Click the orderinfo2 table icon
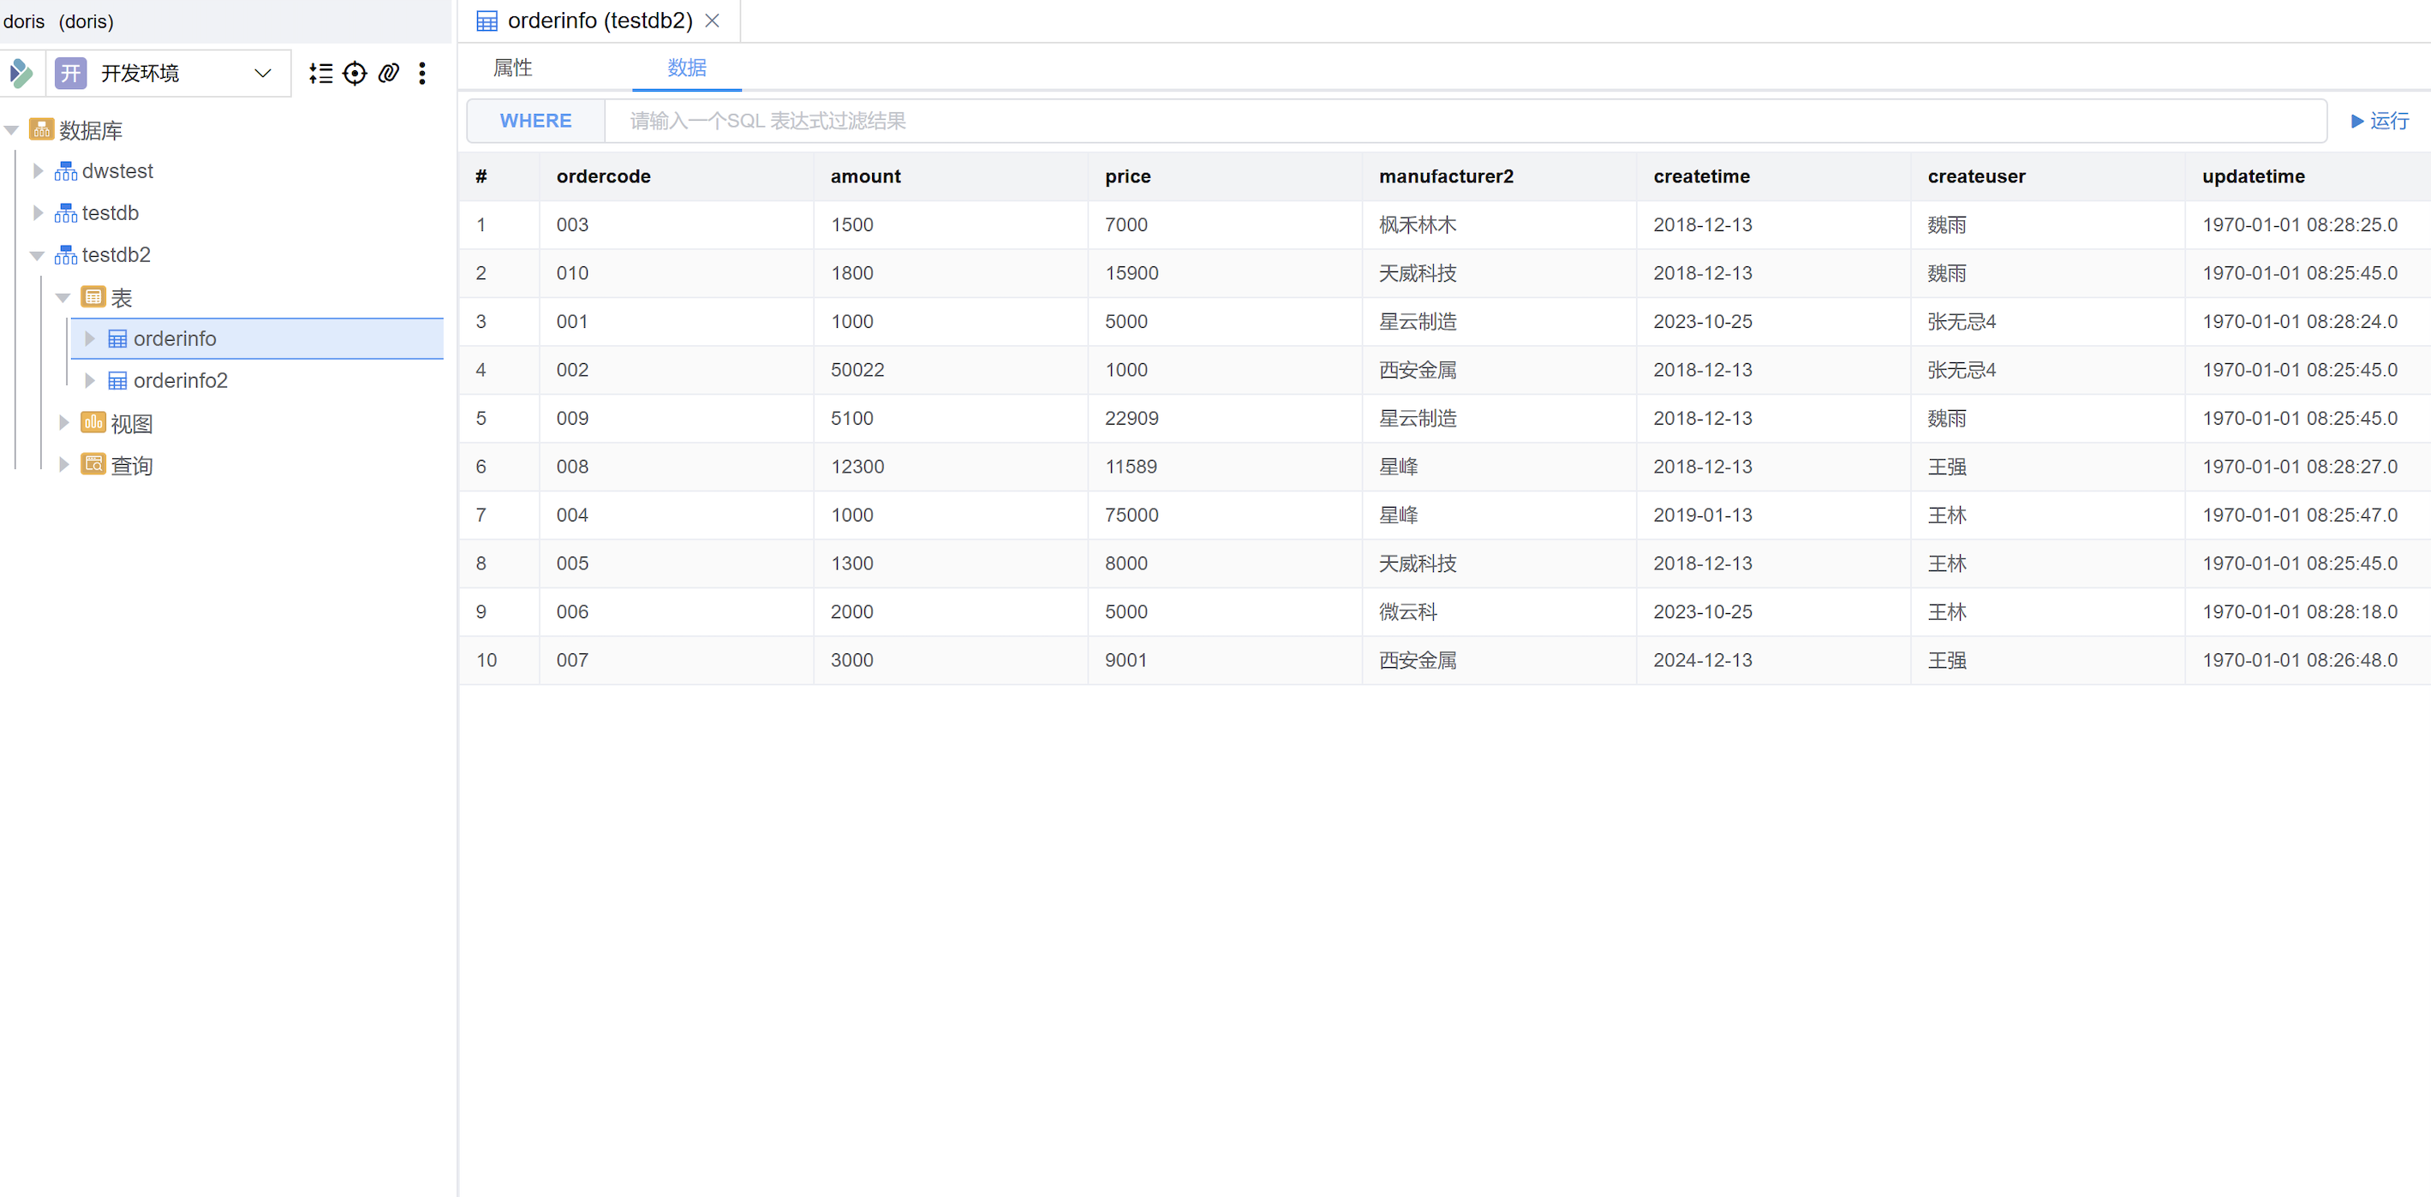 (x=117, y=381)
